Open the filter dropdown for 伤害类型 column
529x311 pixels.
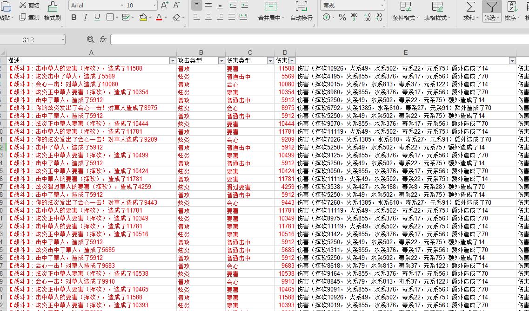[x=270, y=61]
